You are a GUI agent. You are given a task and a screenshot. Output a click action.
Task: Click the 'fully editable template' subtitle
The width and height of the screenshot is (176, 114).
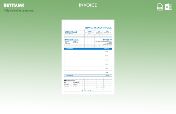coord(18,11)
